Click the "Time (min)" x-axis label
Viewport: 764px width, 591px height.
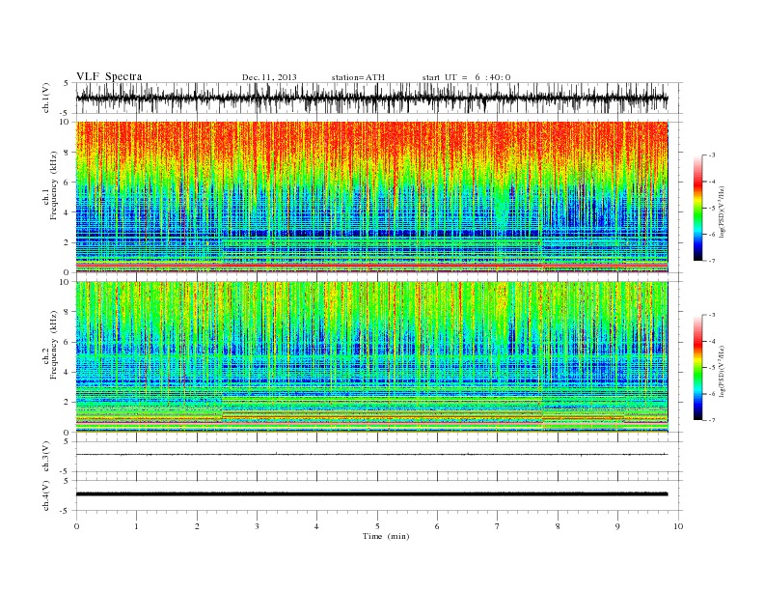point(386,536)
